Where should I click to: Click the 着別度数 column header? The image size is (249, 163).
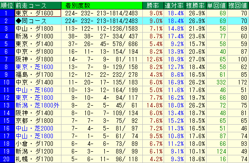click(x=102, y=5)
